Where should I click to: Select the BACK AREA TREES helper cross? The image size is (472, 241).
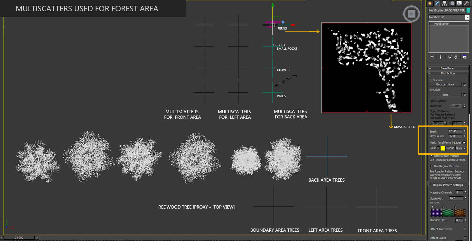tap(327, 156)
